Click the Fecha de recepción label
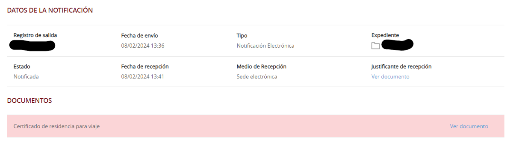 (x=145, y=67)
